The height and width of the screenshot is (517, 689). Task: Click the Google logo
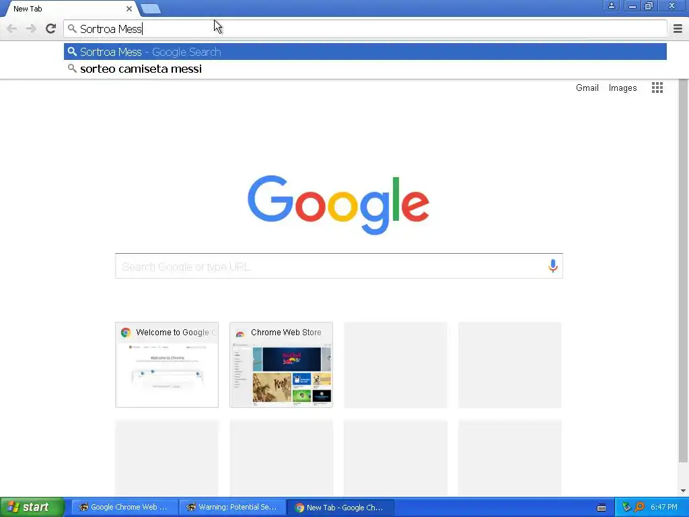coord(338,205)
